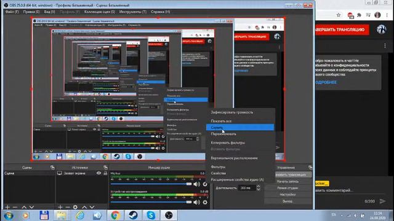Mute the desktop audio device speaker icon
Image resolution: width=394 pixels, height=221 pixels.
[196, 202]
